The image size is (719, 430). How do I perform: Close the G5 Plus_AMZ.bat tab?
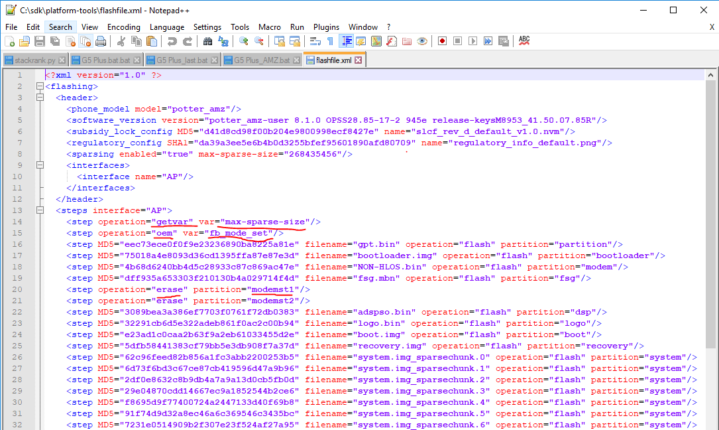pos(296,60)
